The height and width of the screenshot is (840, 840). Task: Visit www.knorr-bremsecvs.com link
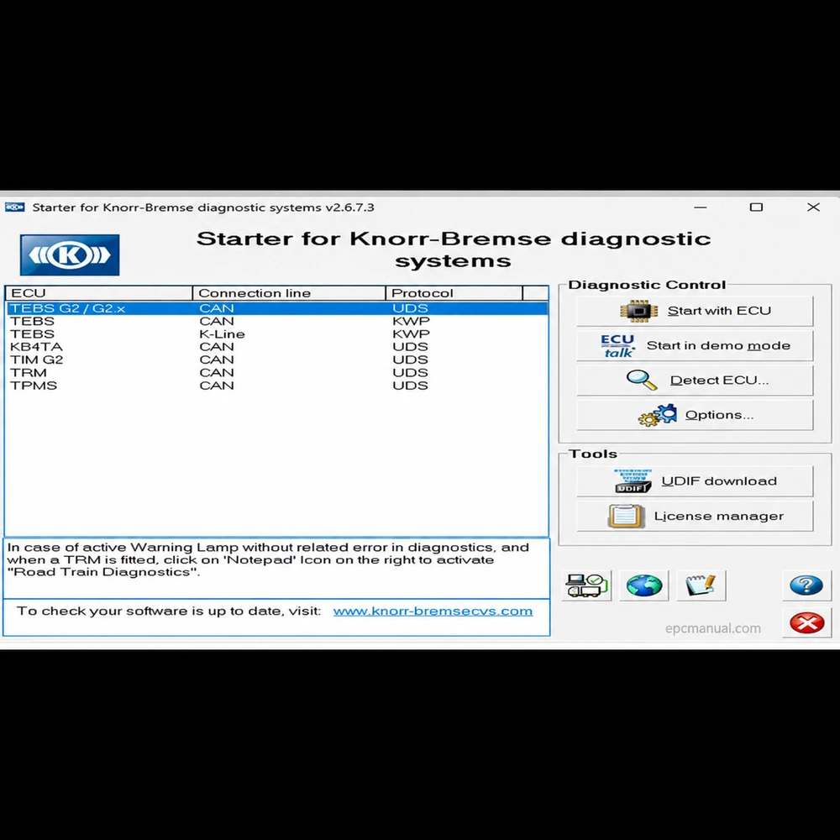click(433, 612)
